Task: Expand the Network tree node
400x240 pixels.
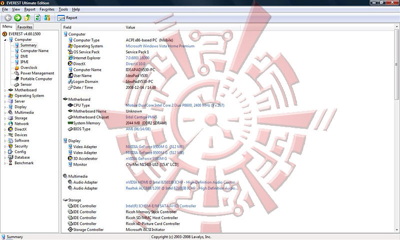Action: pyautogui.click(x=5, y=124)
